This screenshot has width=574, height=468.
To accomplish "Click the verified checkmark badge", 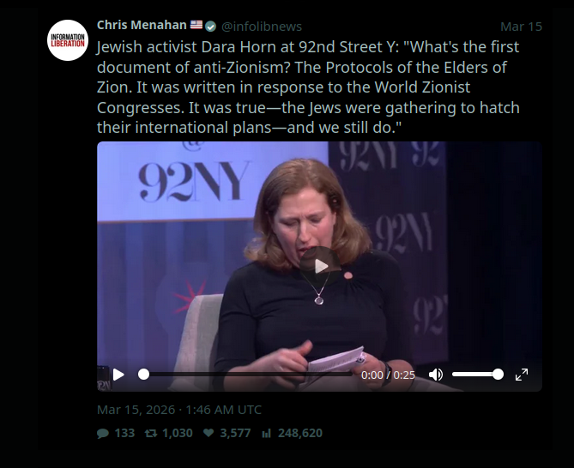I will pos(210,27).
